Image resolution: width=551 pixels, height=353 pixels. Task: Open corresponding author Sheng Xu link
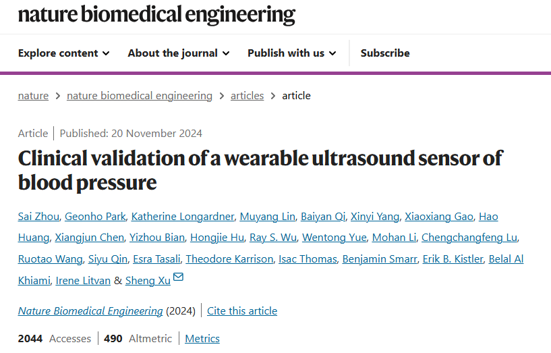pyautogui.click(x=148, y=281)
